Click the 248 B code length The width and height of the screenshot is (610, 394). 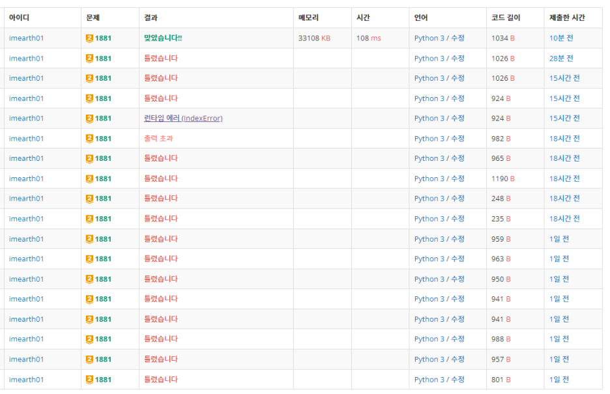(x=501, y=198)
